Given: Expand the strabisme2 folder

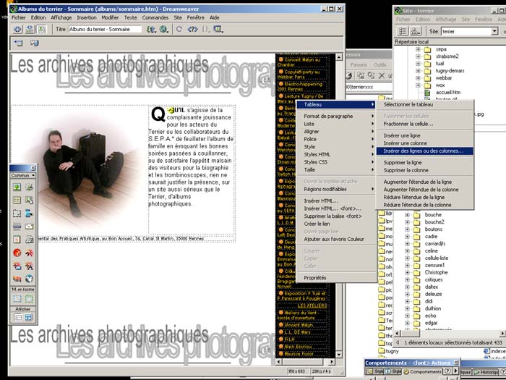Looking at the screenshot, I should (419, 56).
